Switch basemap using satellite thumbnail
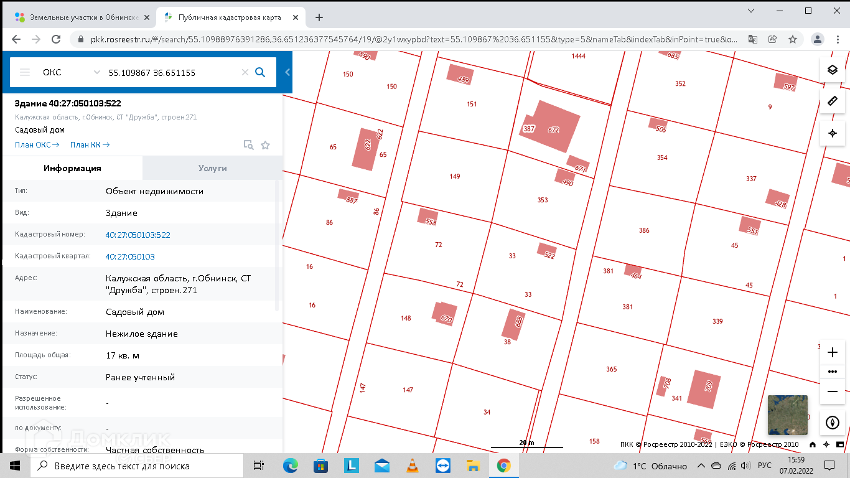The width and height of the screenshot is (850, 478). point(787,415)
